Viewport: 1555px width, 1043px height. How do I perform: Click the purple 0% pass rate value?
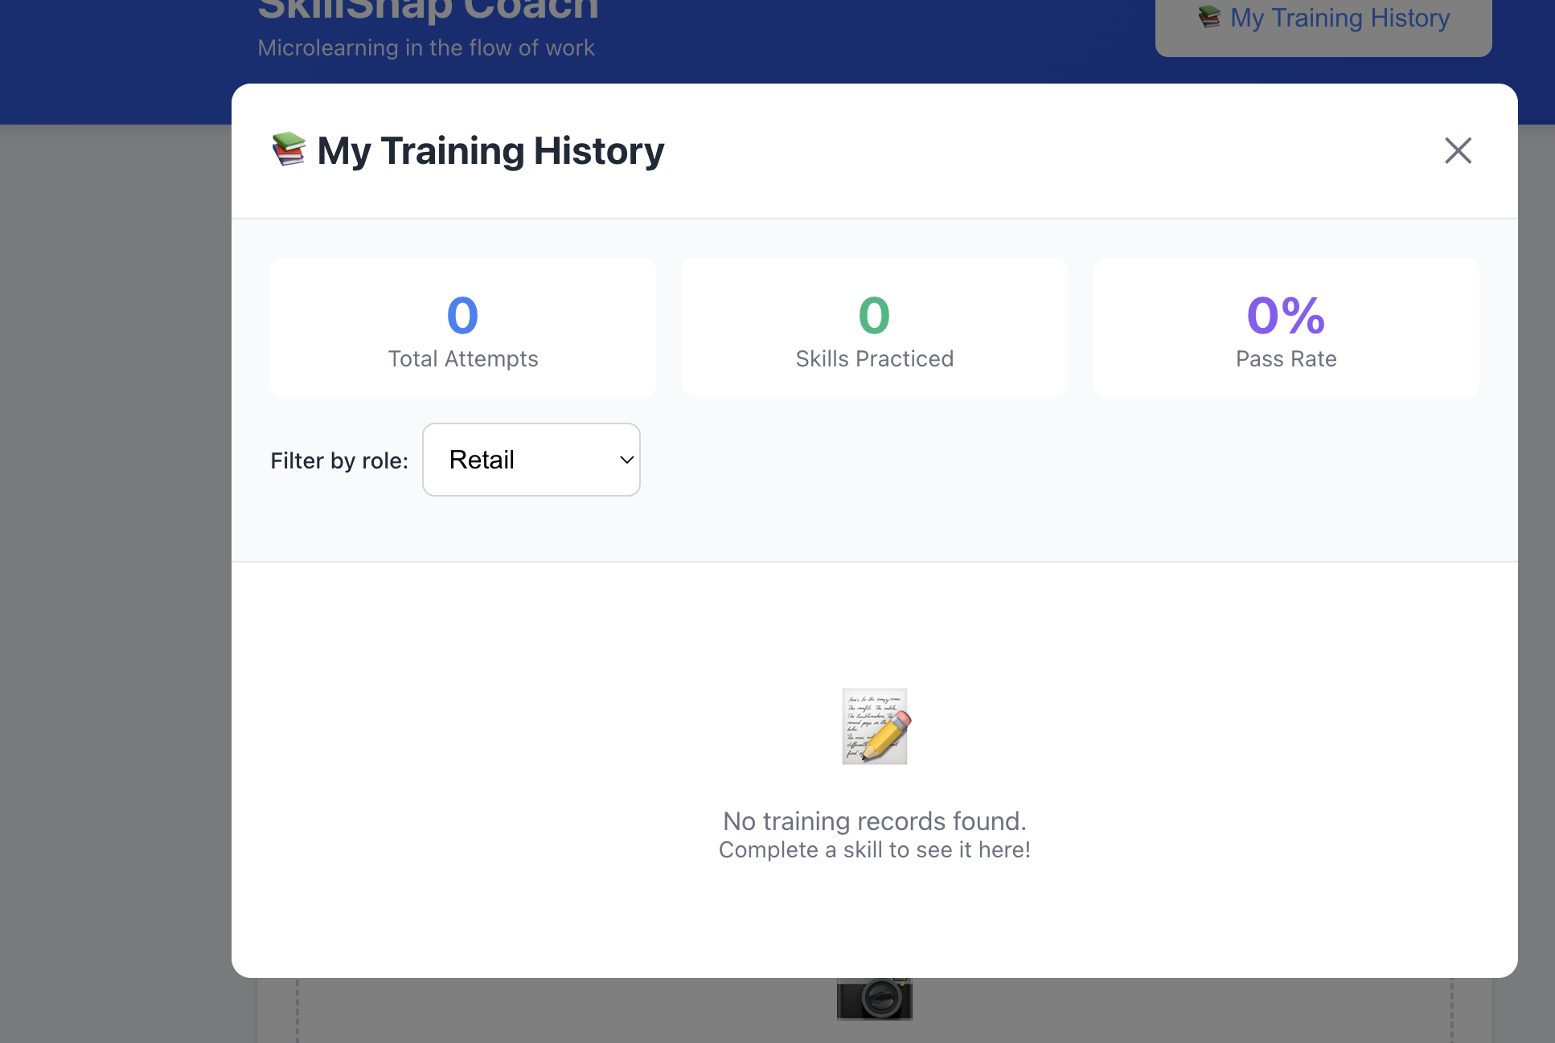pyautogui.click(x=1286, y=315)
